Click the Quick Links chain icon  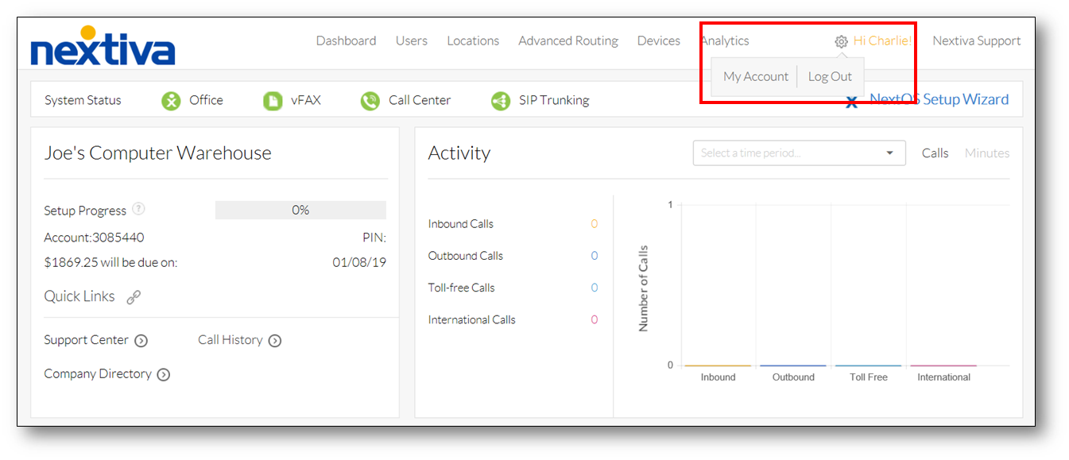pos(133,296)
